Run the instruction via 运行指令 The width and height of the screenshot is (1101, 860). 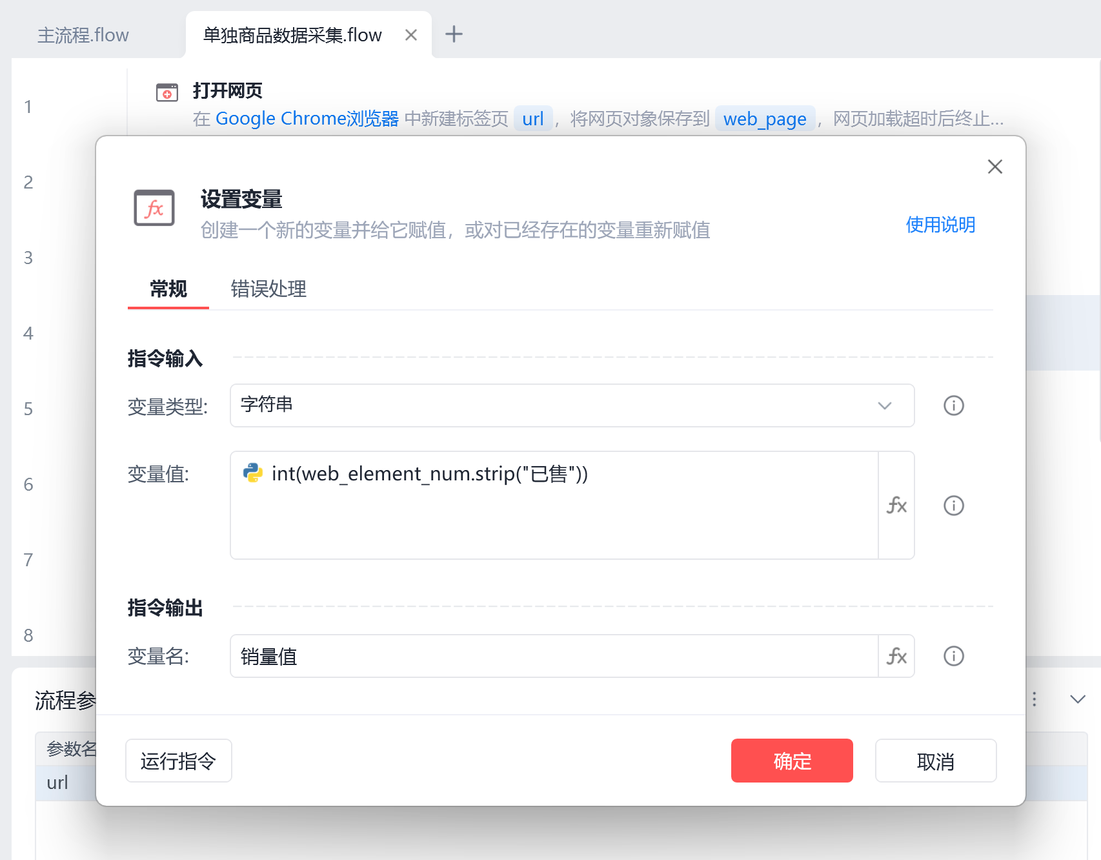(x=178, y=761)
